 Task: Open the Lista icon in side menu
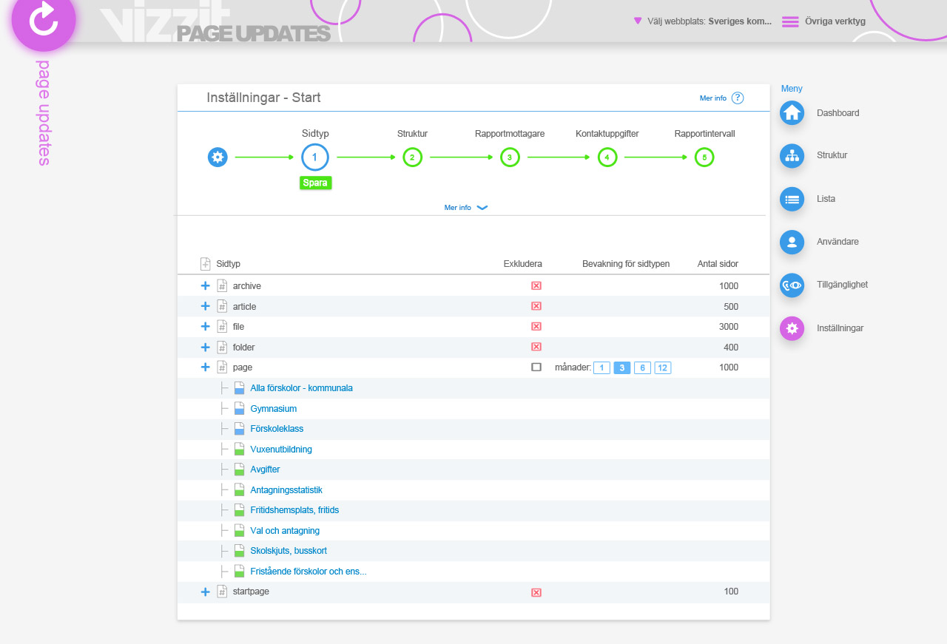pyautogui.click(x=792, y=199)
